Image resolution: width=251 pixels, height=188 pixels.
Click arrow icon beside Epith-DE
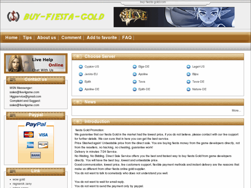click(135, 89)
